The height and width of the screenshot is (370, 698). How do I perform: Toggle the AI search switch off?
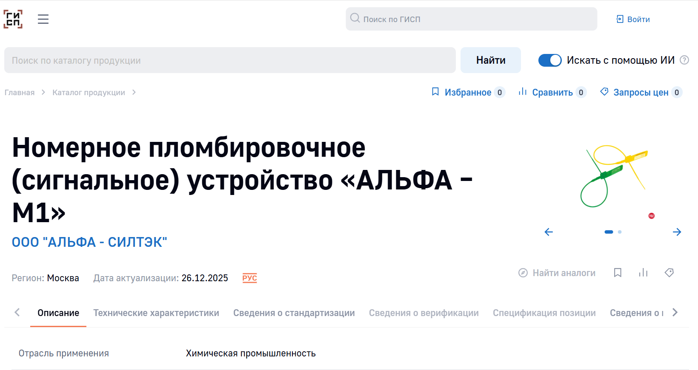coord(550,60)
